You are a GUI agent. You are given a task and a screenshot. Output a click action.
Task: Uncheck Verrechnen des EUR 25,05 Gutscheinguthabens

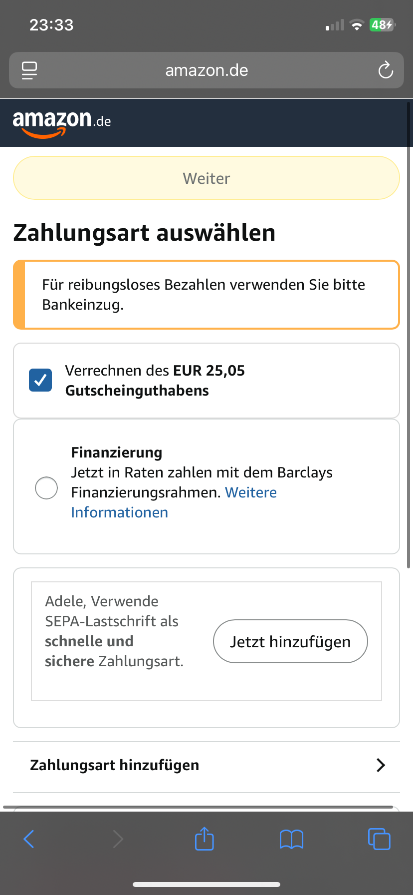40,380
